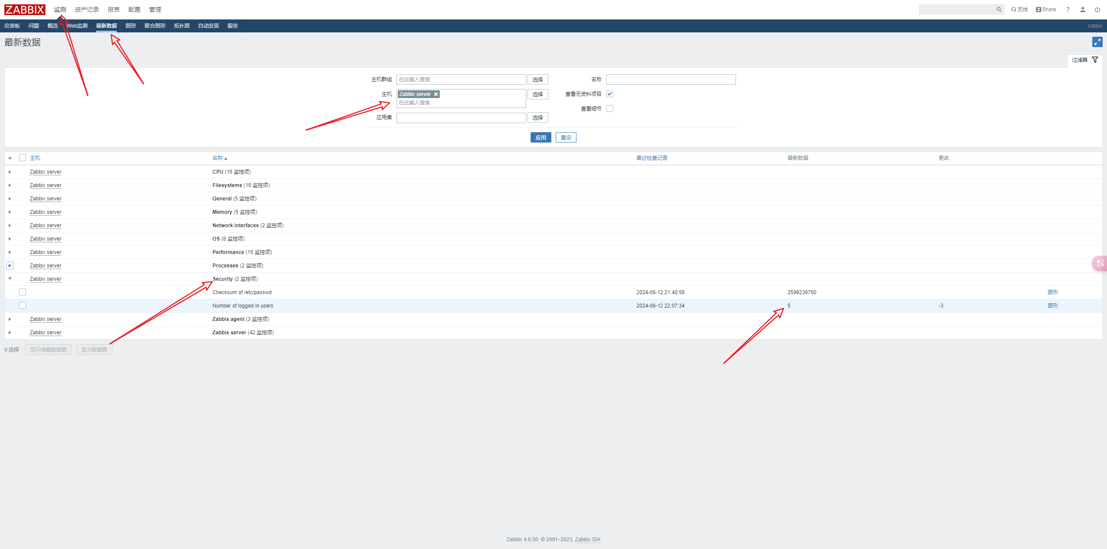The width and height of the screenshot is (1107, 549).
Task: Enable 查看无资料项目 checkbox
Action: (610, 94)
